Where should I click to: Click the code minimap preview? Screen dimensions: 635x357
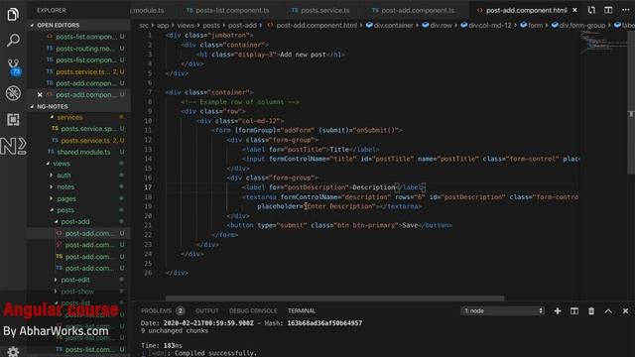pyautogui.click(x=603, y=43)
